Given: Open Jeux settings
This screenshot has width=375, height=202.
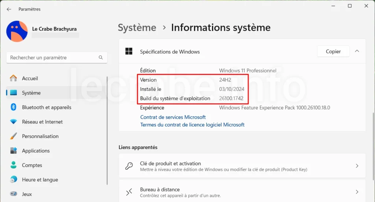Looking at the screenshot, I should (56, 194).
